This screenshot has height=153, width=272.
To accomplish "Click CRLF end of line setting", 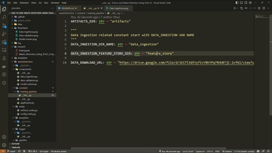I will [x=217, y=151].
